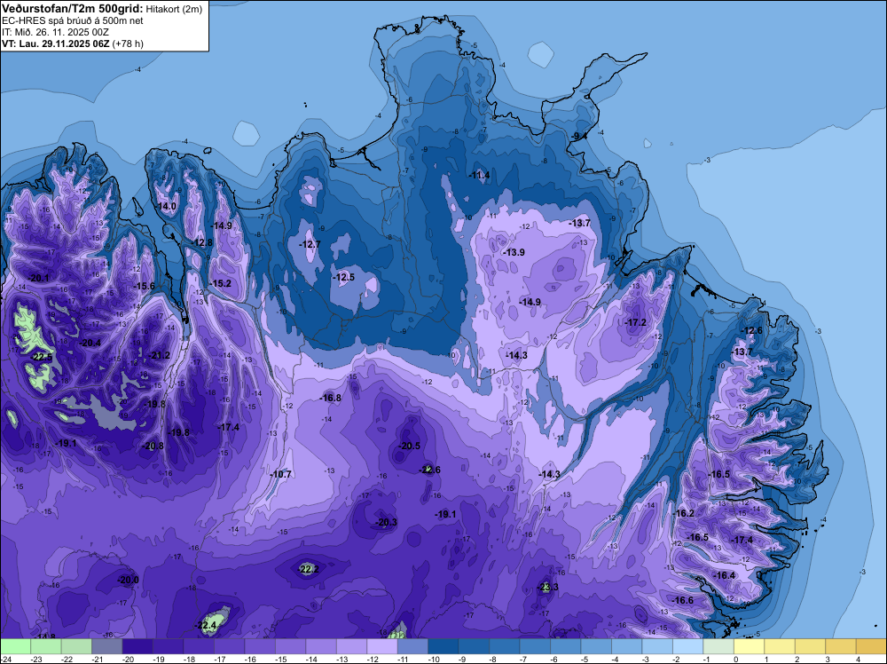Click the legend scale label '0'
Screen dimensions: 887x664
[x=736, y=659]
